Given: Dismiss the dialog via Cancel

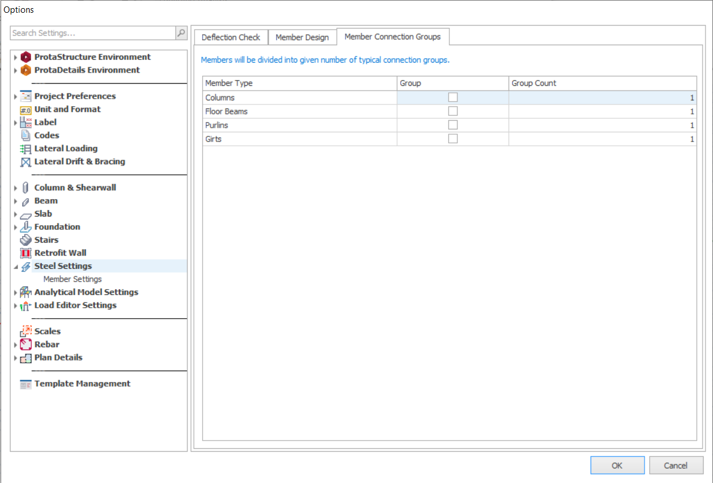Looking at the screenshot, I should 676,465.
